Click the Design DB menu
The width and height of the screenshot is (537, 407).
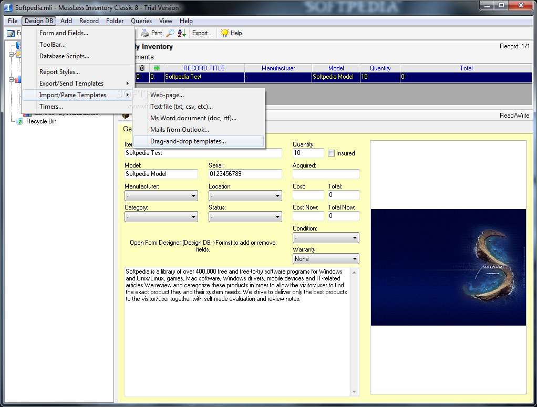tap(39, 21)
